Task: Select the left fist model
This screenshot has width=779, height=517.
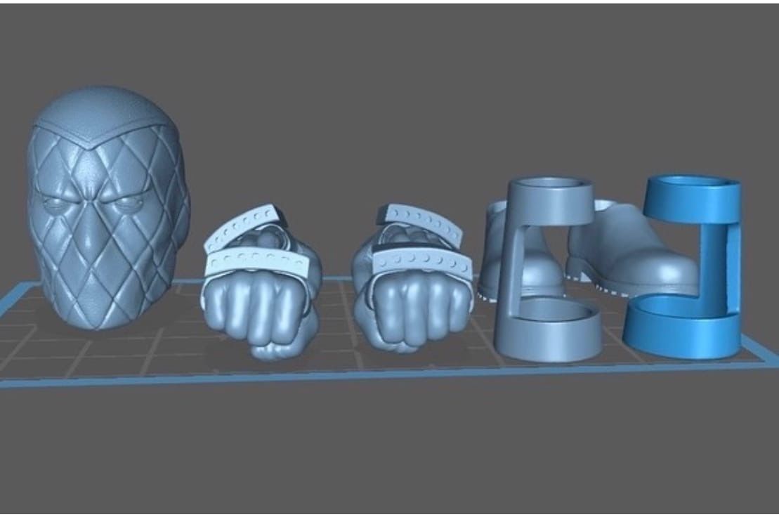Action: (x=261, y=282)
